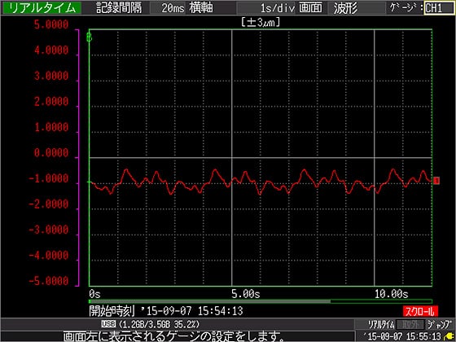Click the horizontal scroll bar under the graph

[261, 301]
